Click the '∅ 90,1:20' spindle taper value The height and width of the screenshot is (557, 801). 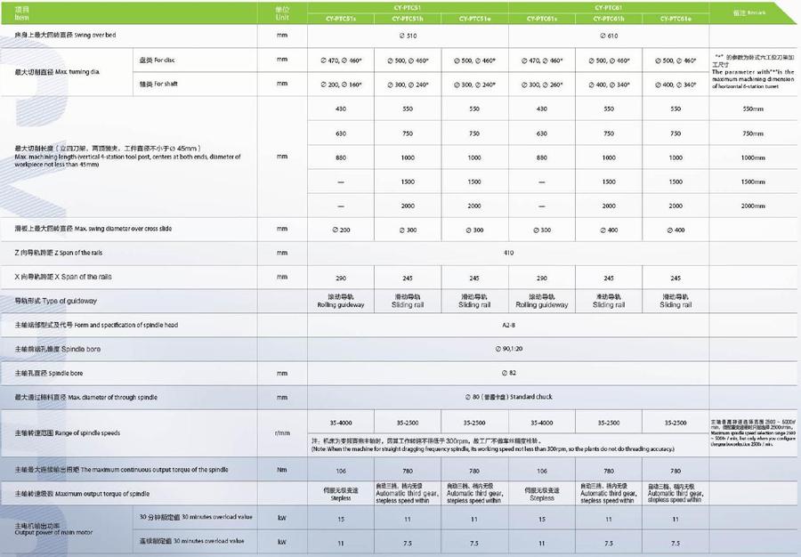pyautogui.click(x=508, y=349)
